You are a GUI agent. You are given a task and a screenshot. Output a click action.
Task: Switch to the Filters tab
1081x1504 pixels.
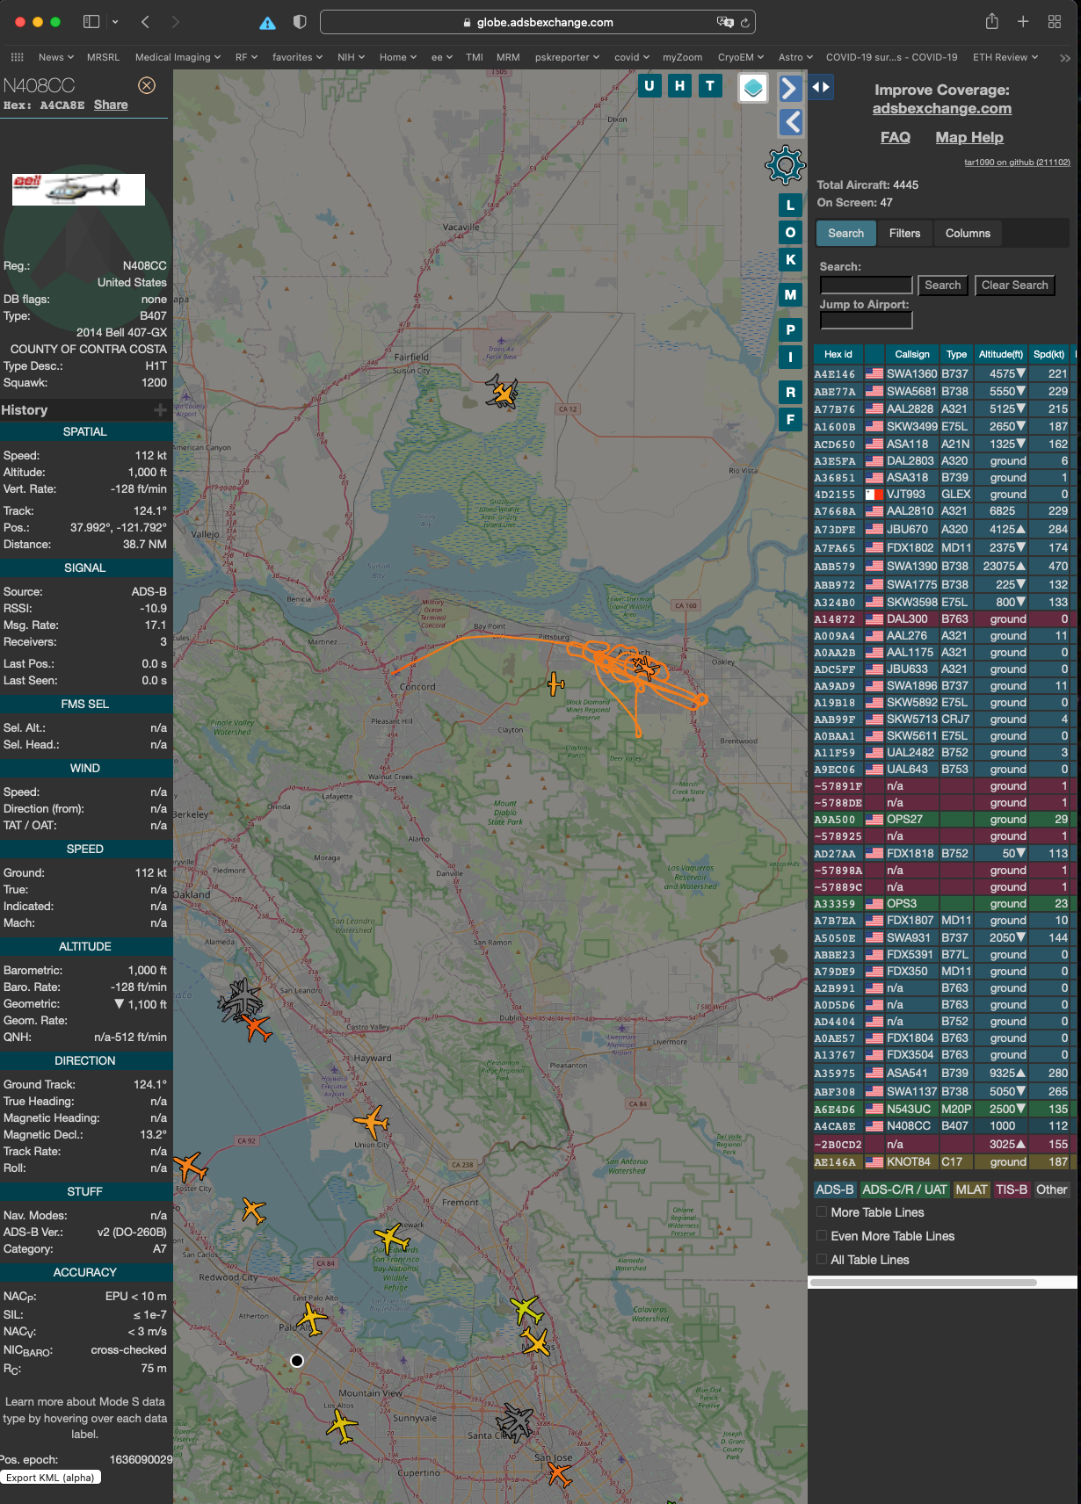pyautogui.click(x=904, y=234)
